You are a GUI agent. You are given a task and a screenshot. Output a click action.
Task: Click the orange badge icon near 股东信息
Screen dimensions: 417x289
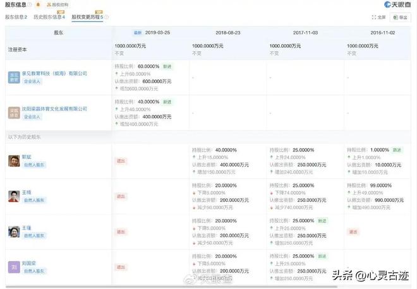click(38, 4)
